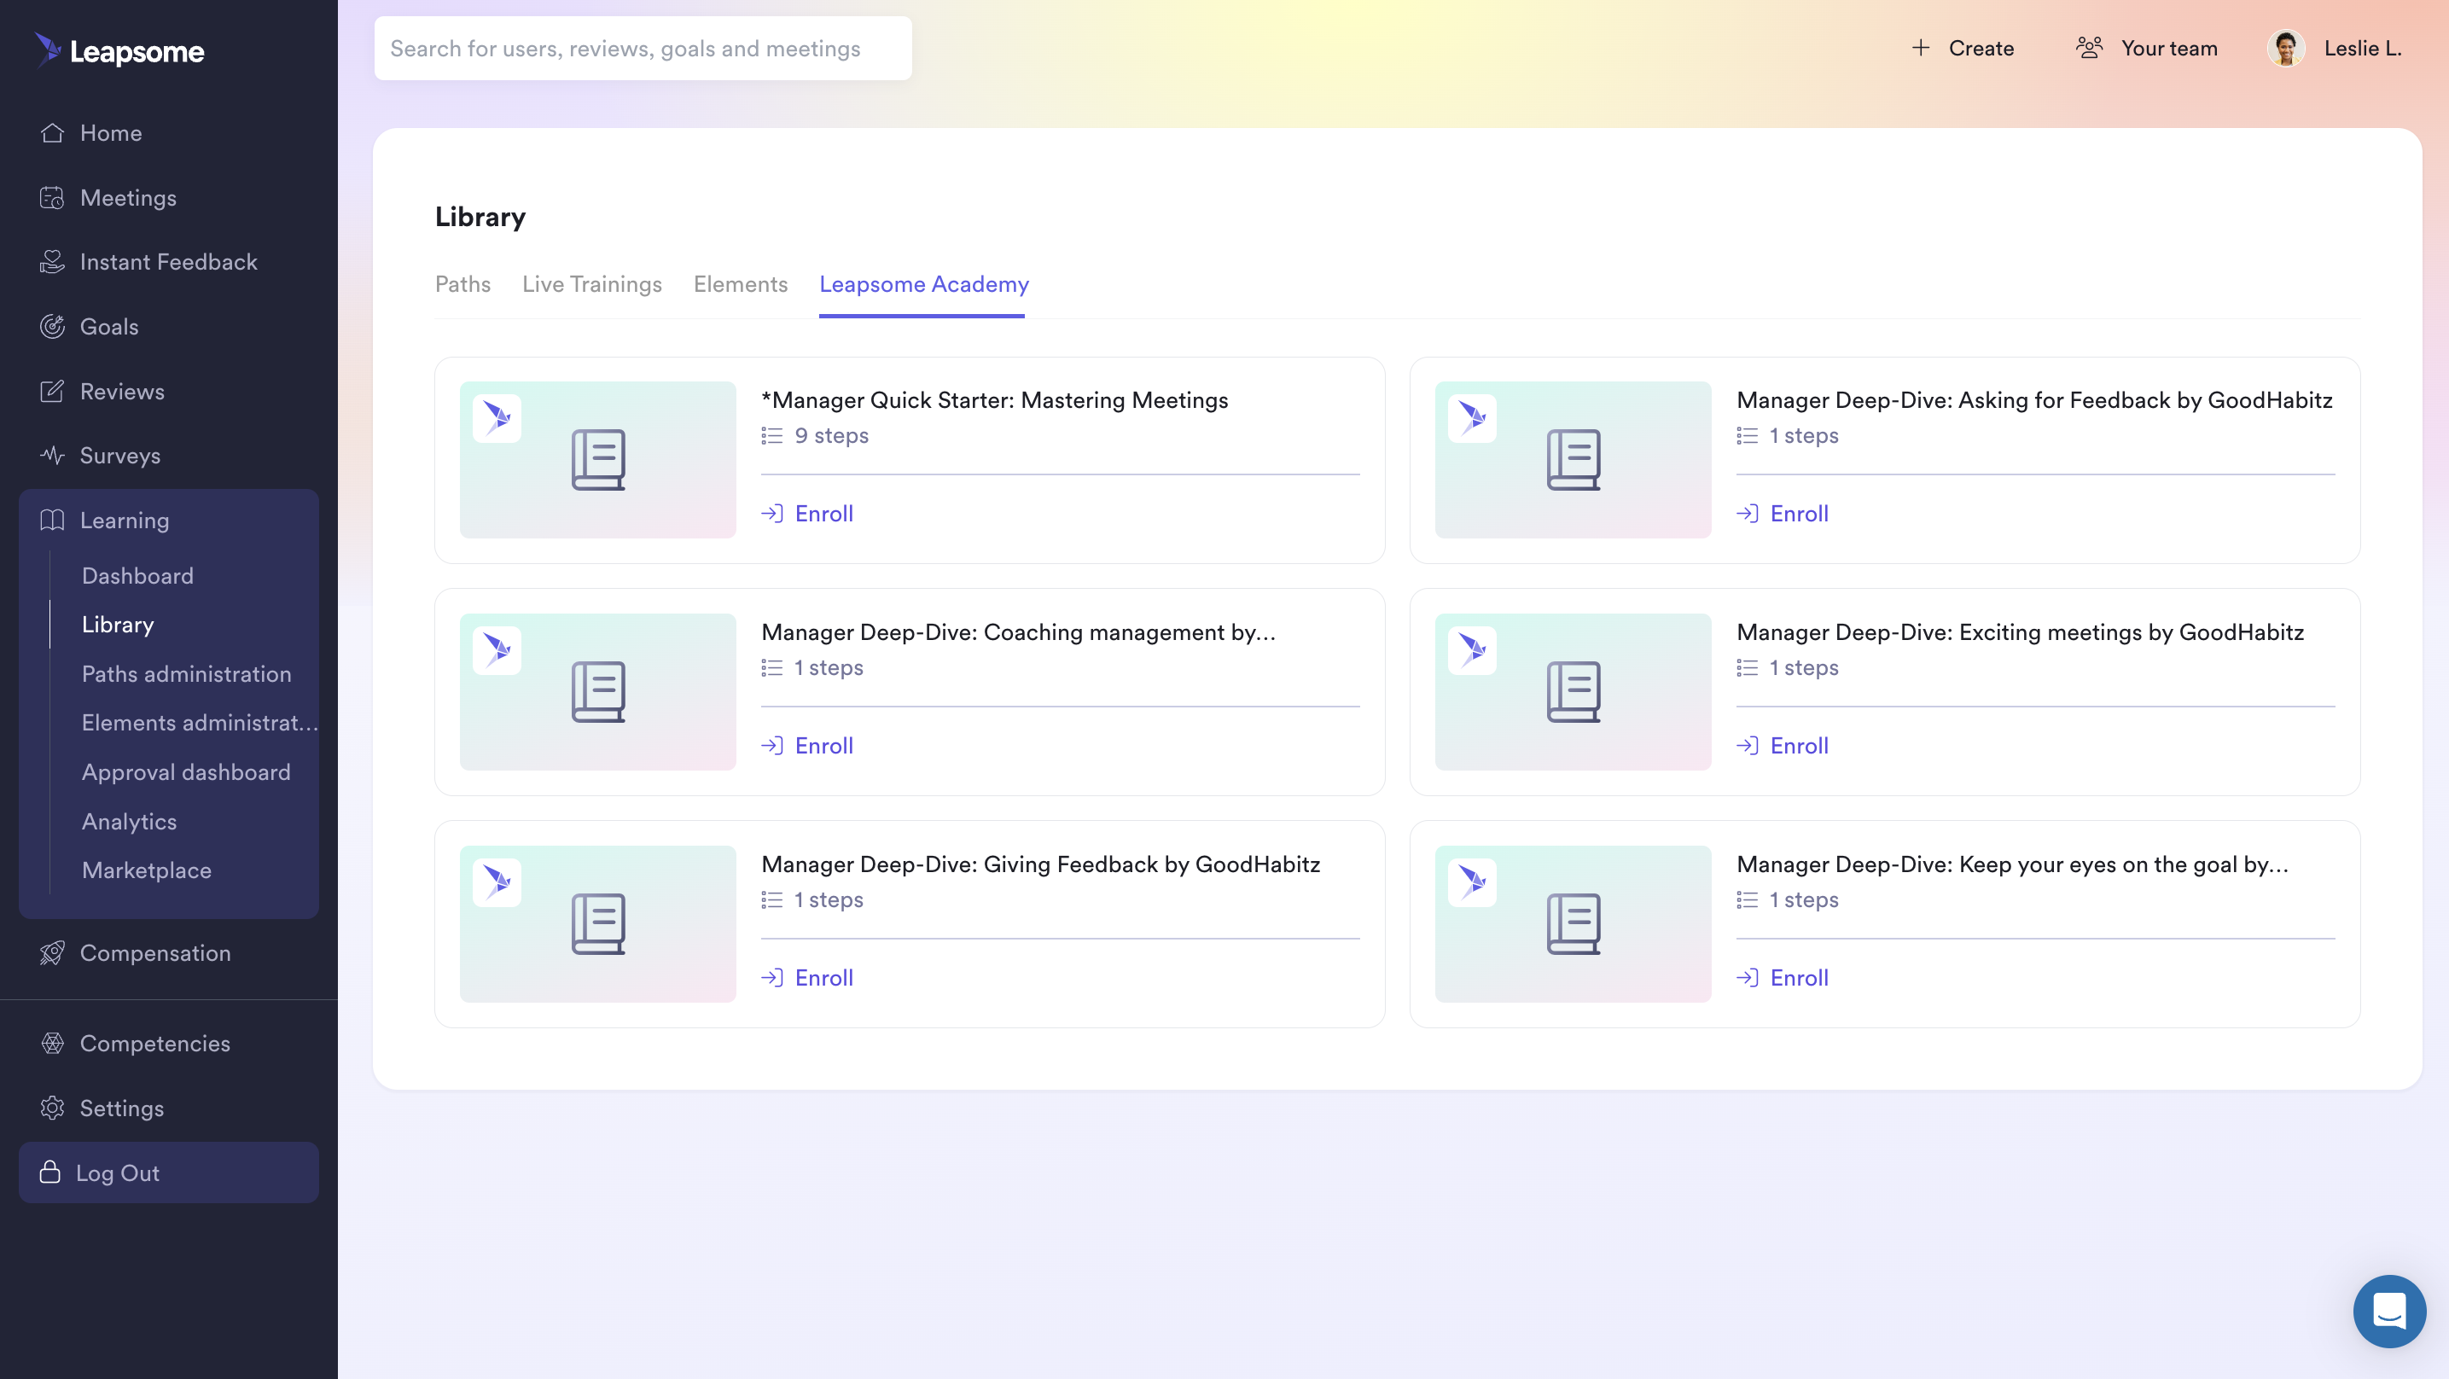The width and height of the screenshot is (2449, 1379).
Task: Click Coaching management enroll arrow icon
Action: point(772,746)
